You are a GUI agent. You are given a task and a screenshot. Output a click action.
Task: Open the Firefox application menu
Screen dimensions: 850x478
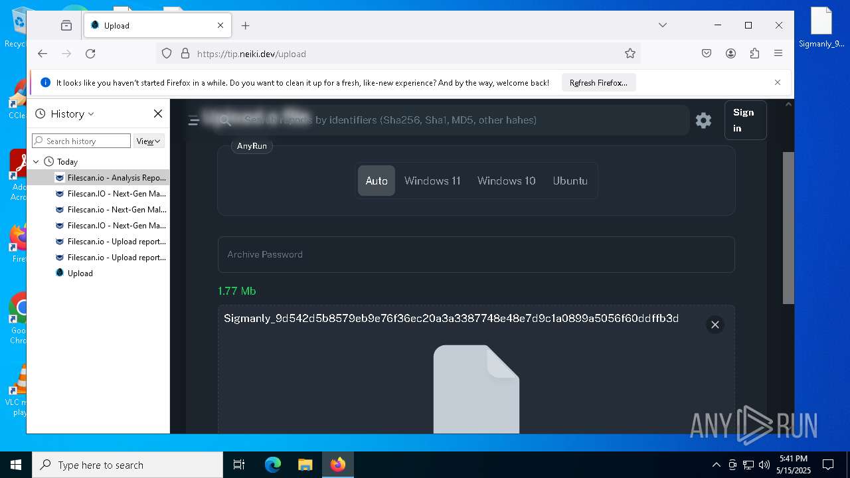(x=778, y=54)
